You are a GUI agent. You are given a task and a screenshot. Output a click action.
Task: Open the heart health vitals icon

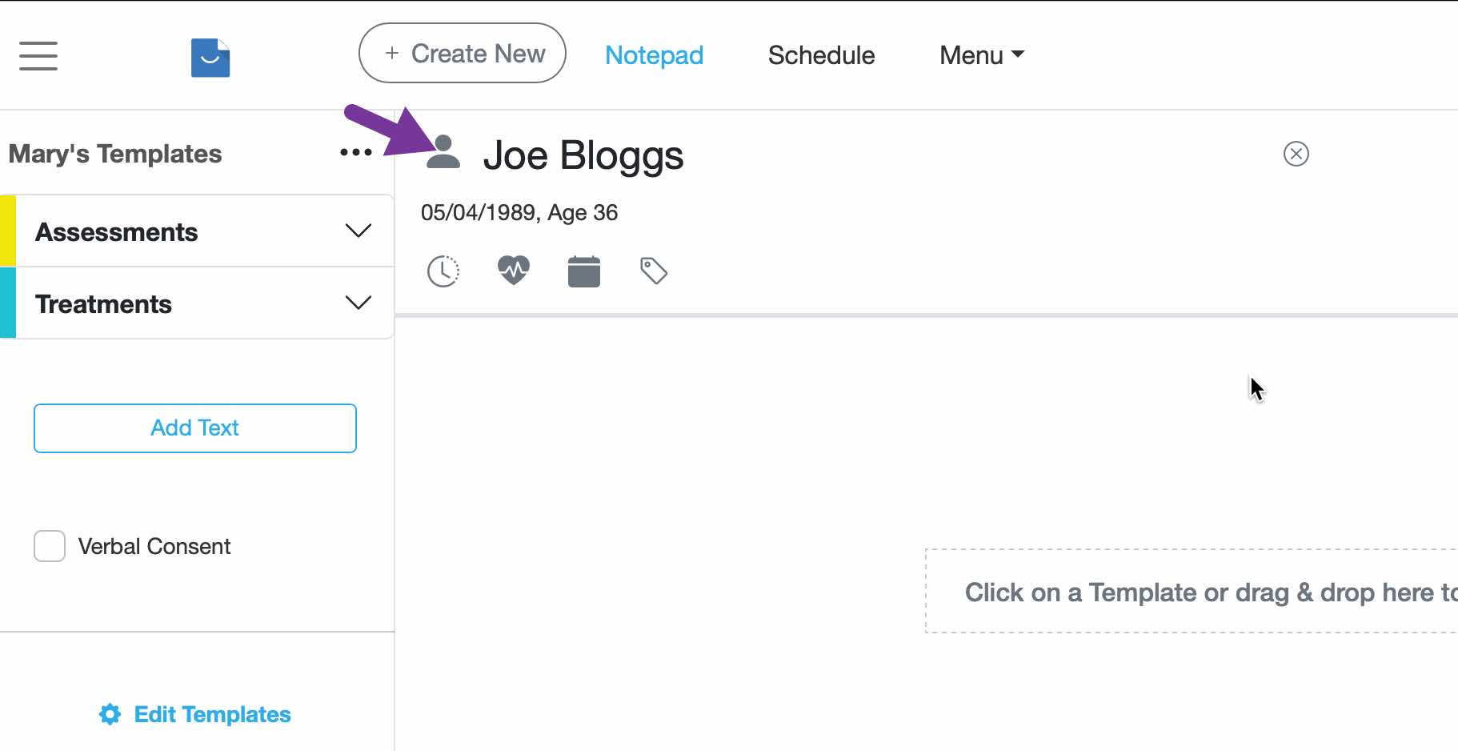tap(514, 271)
